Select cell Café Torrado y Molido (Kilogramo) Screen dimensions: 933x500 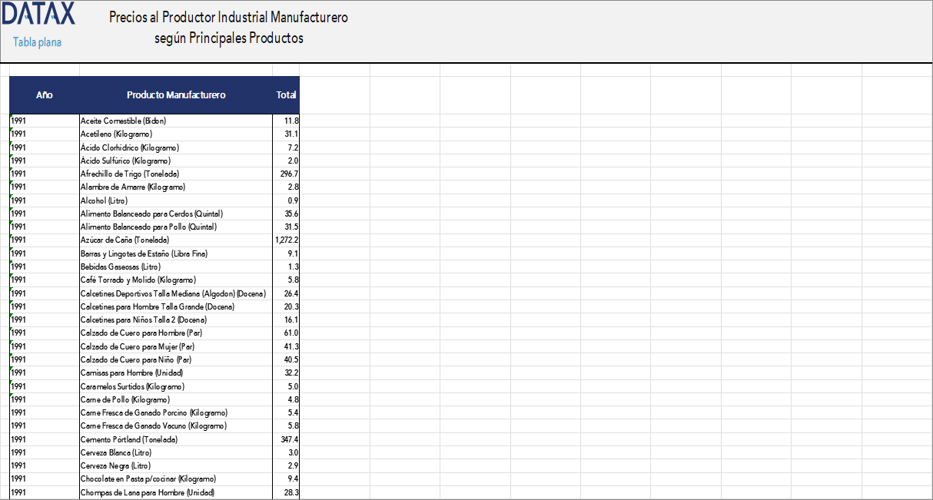click(x=176, y=280)
